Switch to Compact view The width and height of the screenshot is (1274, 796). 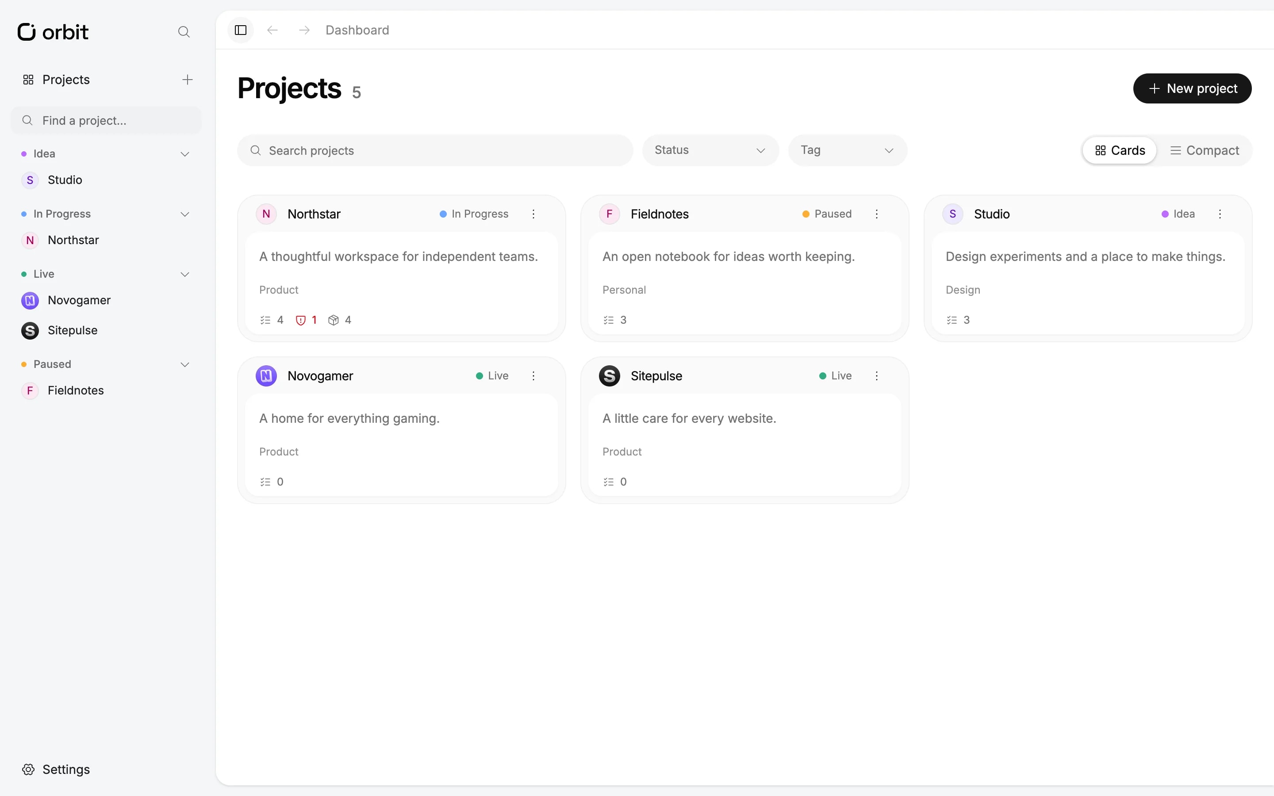[x=1205, y=150]
